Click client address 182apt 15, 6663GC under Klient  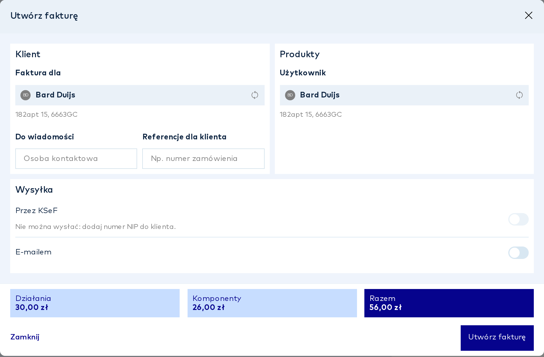pos(46,114)
